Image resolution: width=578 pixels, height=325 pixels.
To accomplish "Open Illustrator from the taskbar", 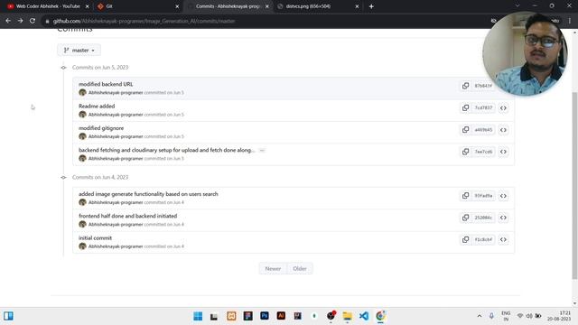I will pyautogui.click(x=281, y=316).
